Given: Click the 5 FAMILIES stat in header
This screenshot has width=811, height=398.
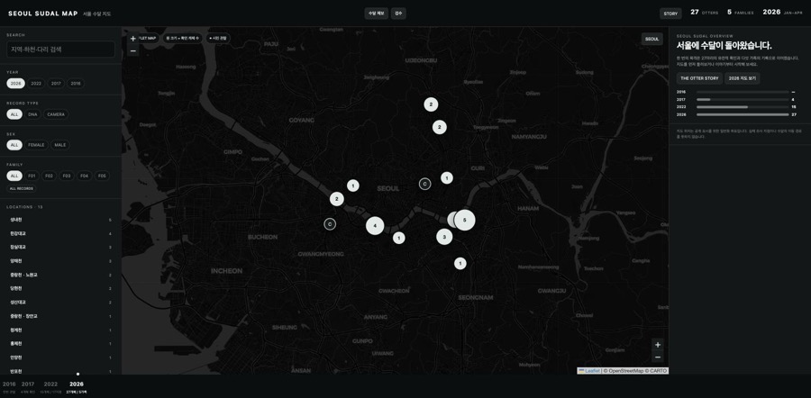Looking at the screenshot, I should tap(740, 13).
